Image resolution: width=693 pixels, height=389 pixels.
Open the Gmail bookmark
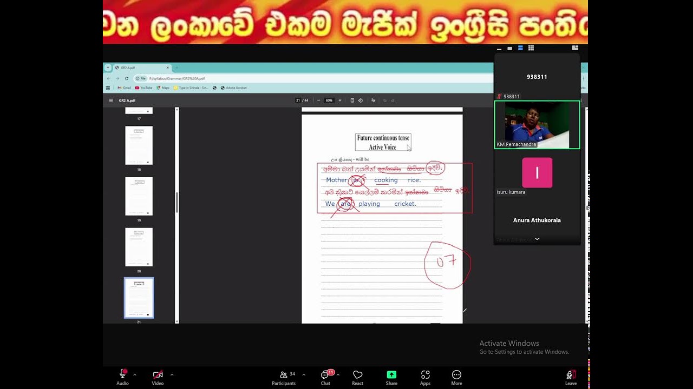coord(124,88)
